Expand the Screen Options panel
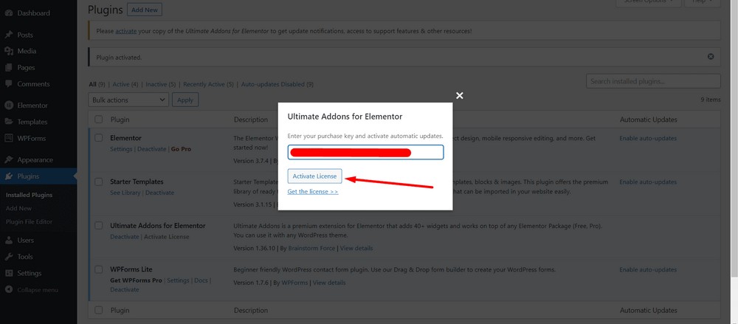Screen dimensions: 738x324 pos(649,2)
